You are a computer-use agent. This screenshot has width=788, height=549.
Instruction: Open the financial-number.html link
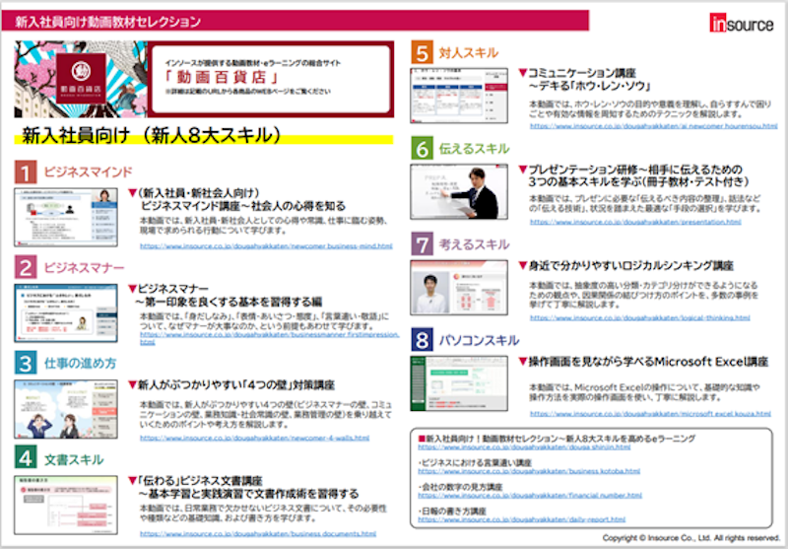(x=530, y=496)
